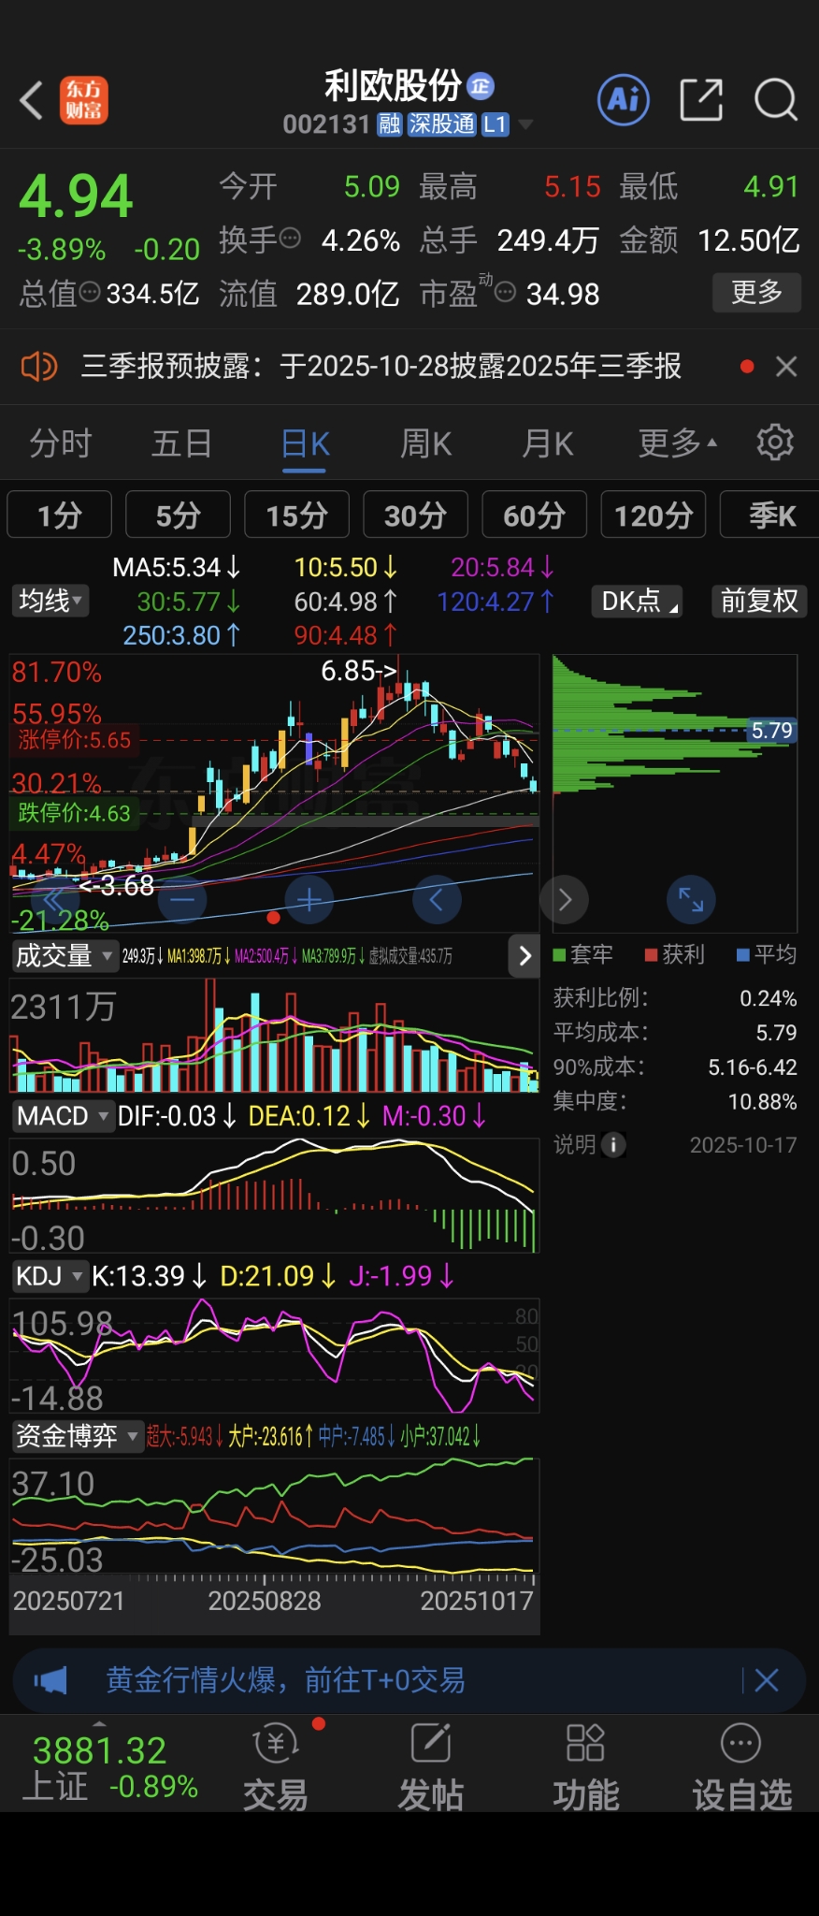Select the 60分 period
Viewport: 819px width, 1916px height.
click(535, 515)
